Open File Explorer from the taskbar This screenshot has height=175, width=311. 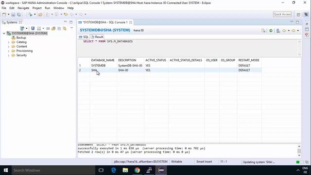point(125,170)
